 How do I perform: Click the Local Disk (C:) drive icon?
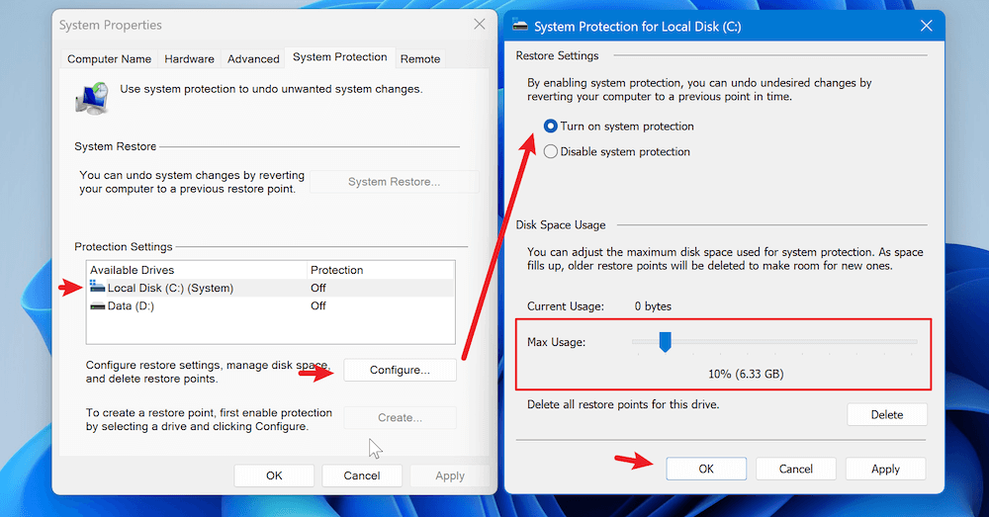97,287
